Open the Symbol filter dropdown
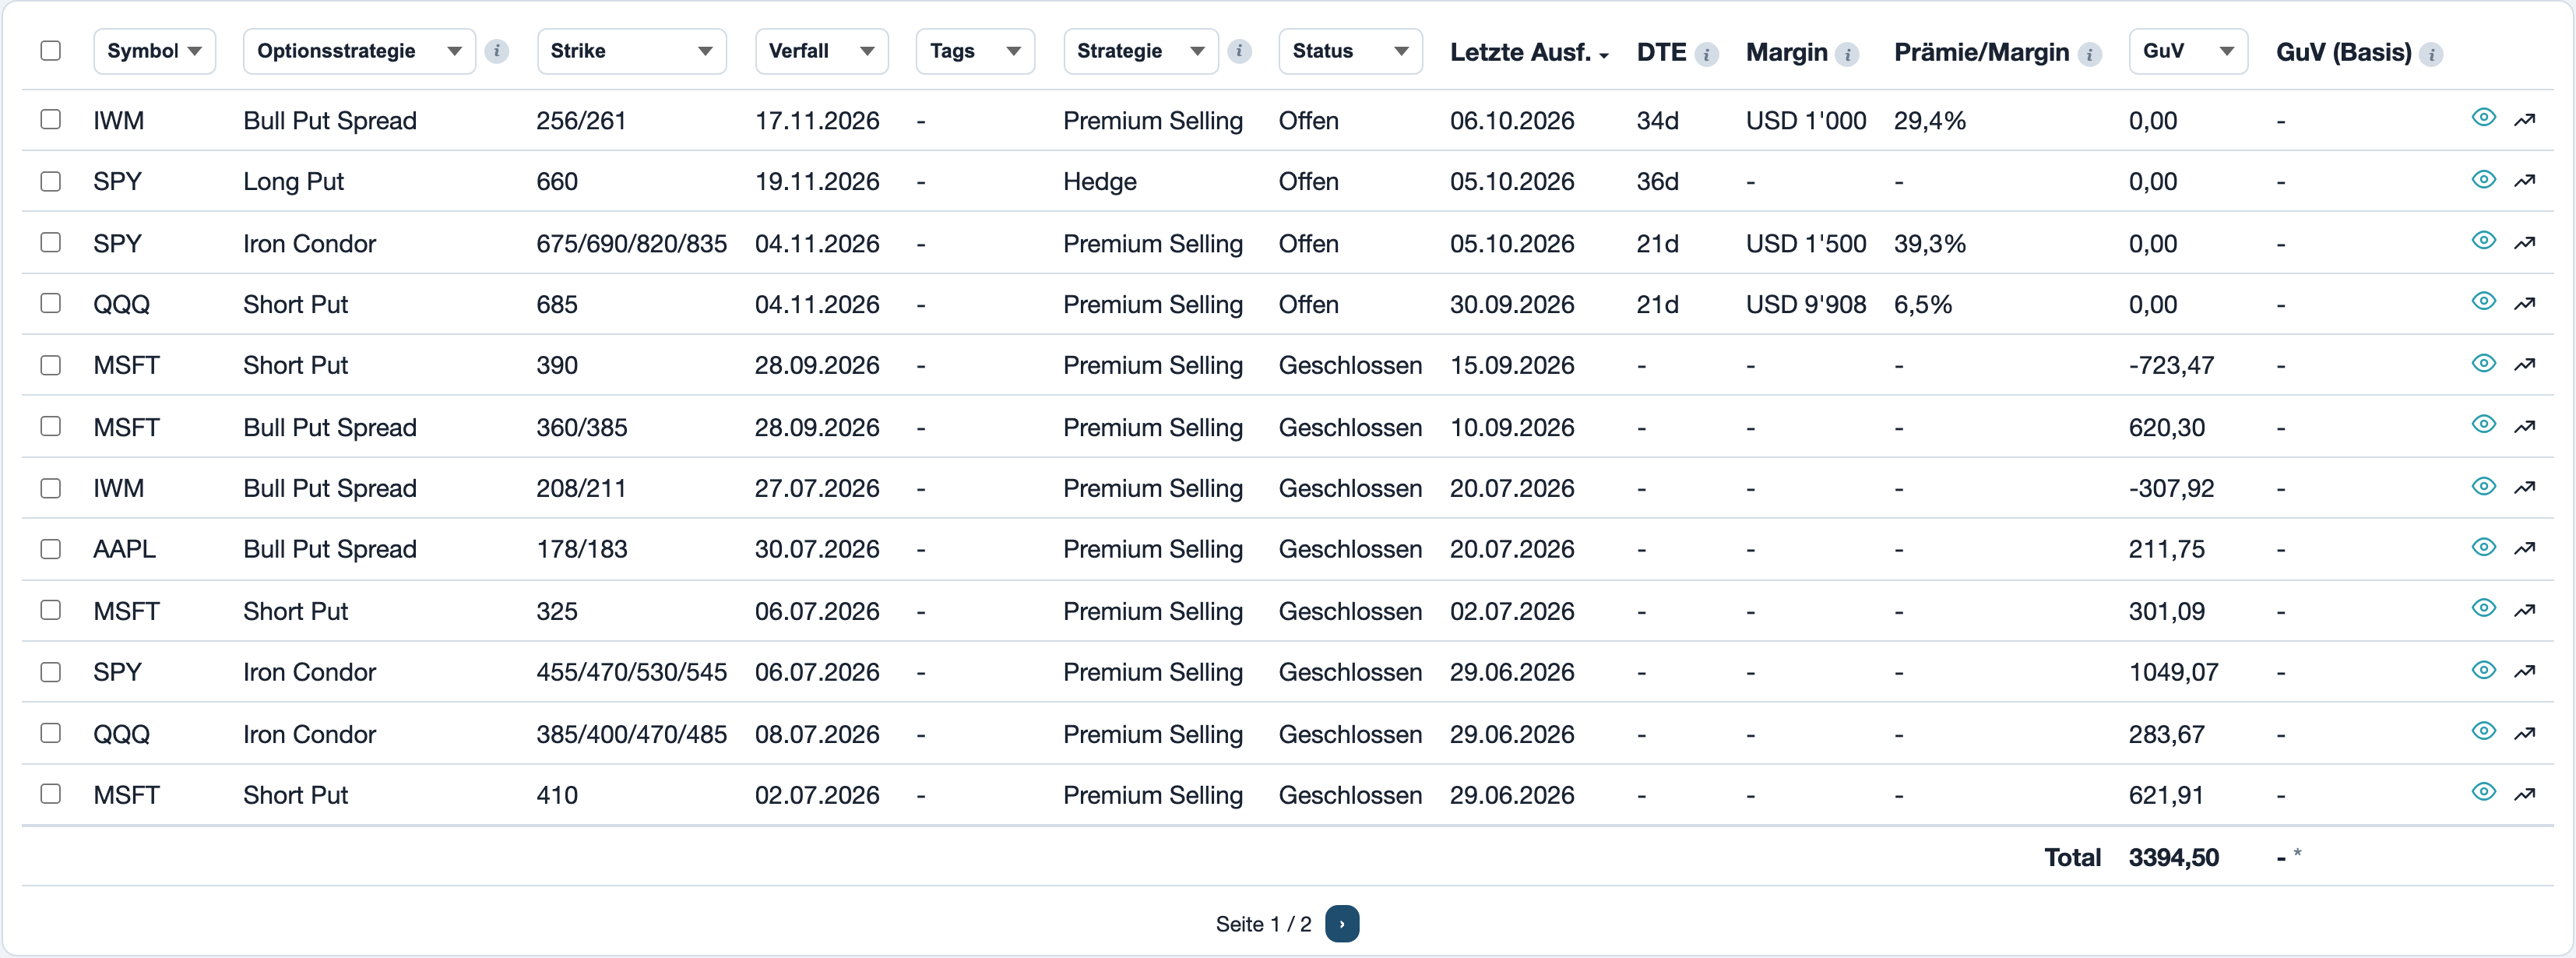This screenshot has width=2576, height=958. [154, 51]
